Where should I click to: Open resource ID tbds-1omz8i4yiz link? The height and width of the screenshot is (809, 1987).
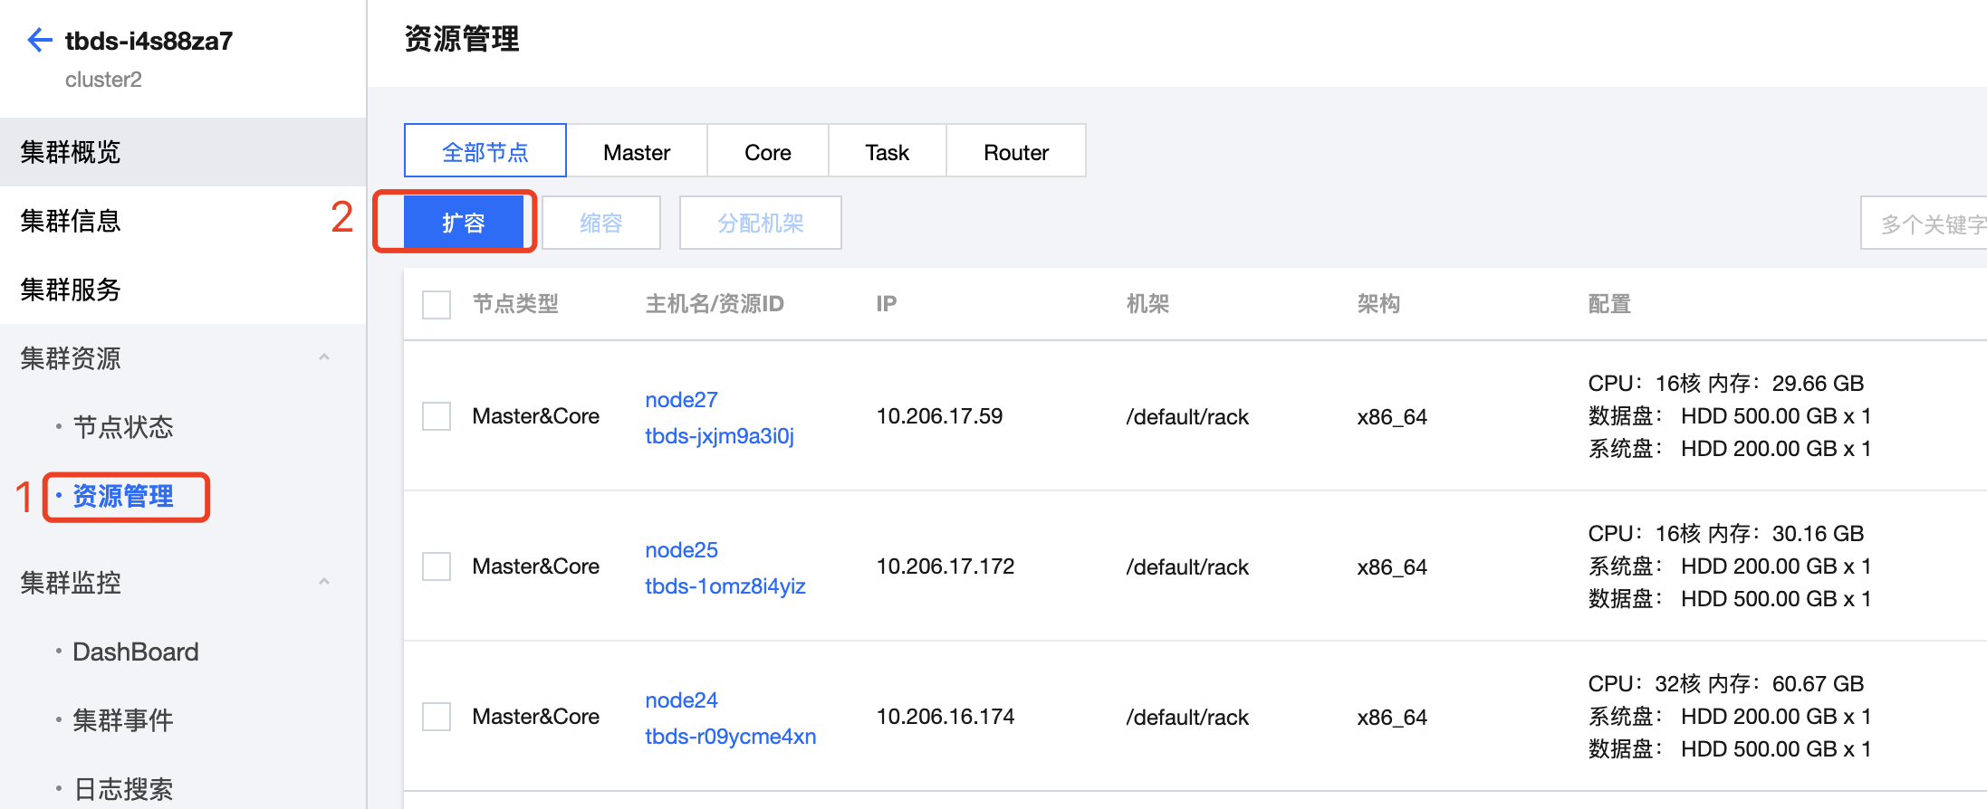coord(725,586)
